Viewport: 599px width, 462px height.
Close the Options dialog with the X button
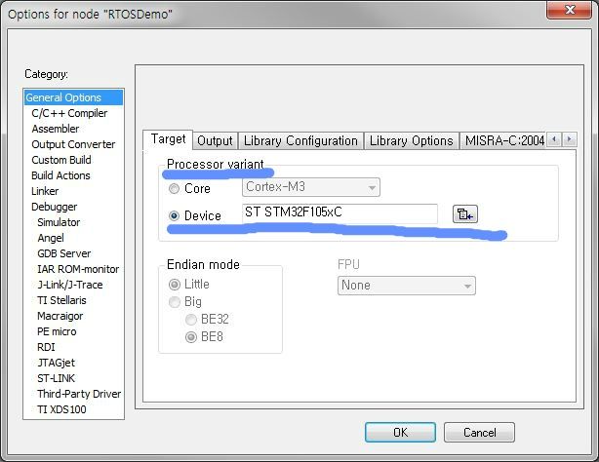click(569, 9)
